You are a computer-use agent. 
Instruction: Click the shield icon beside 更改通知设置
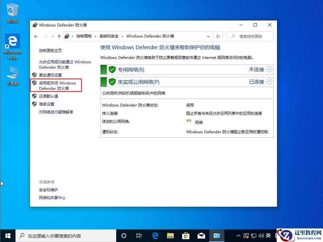click(x=34, y=75)
